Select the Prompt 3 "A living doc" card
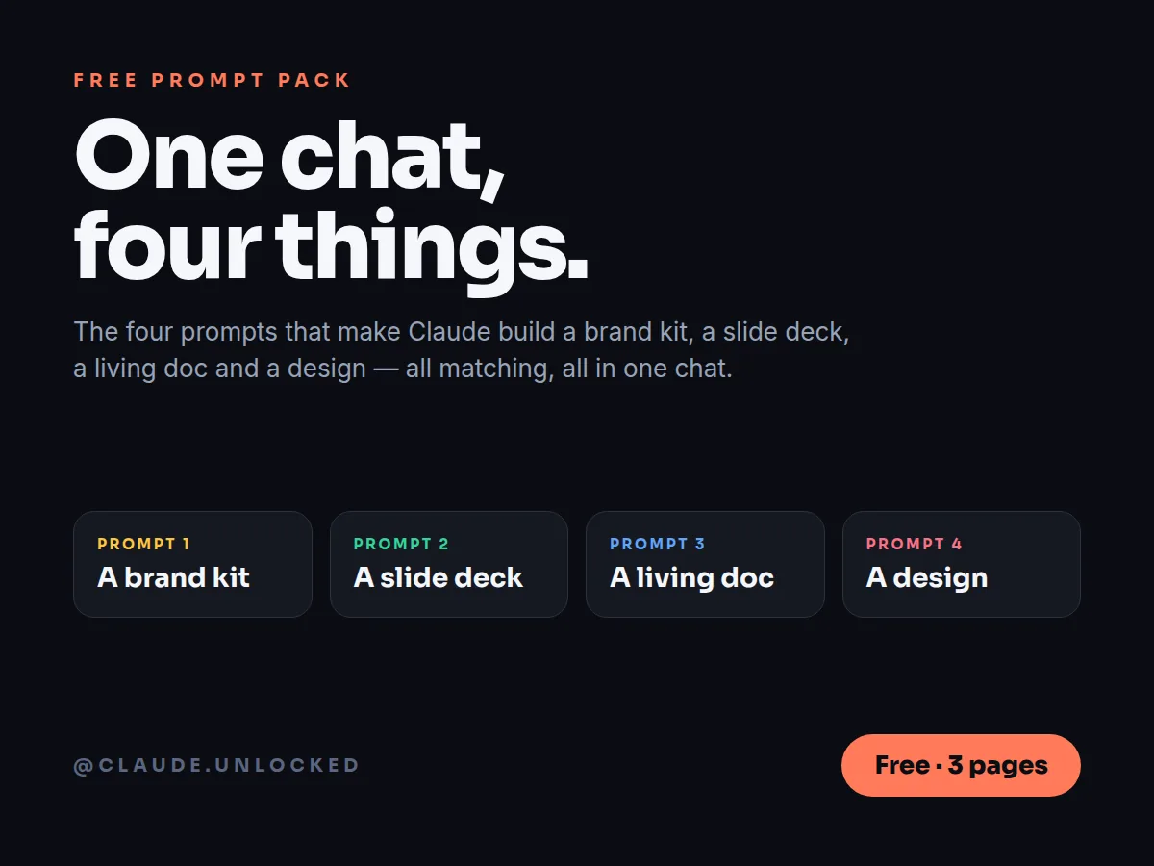The width and height of the screenshot is (1154, 866). pos(705,564)
